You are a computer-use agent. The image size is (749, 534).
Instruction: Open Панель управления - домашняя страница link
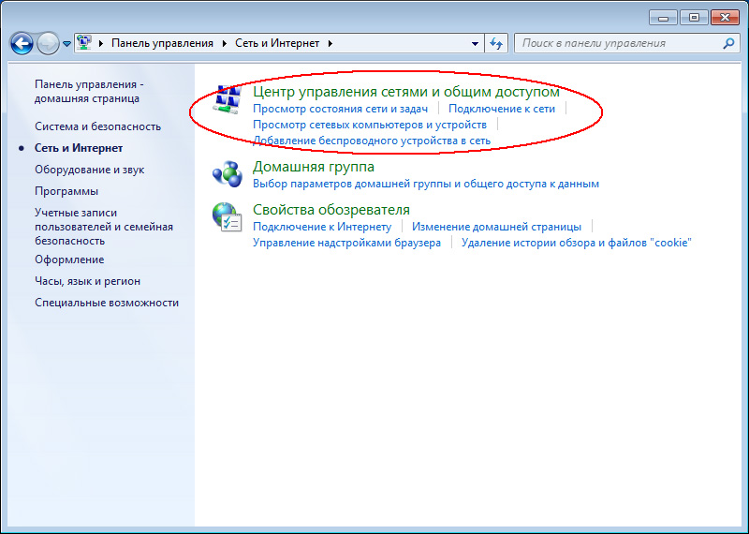coord(89,91)
